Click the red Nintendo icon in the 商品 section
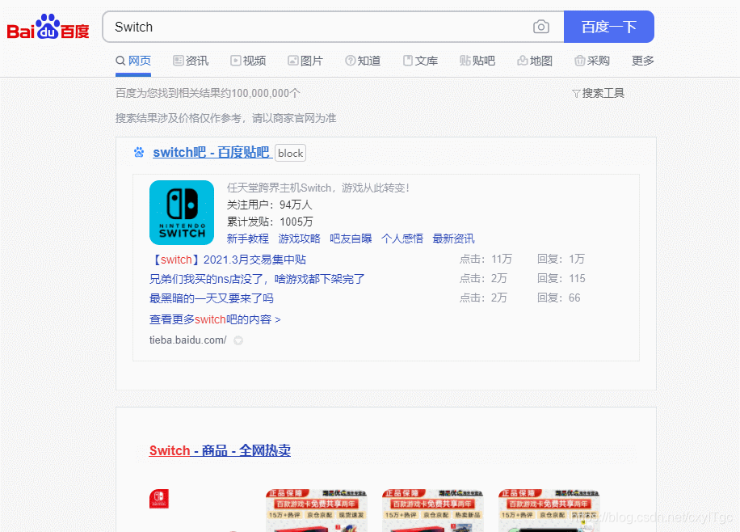740x532 pixels. coord(158,499)
